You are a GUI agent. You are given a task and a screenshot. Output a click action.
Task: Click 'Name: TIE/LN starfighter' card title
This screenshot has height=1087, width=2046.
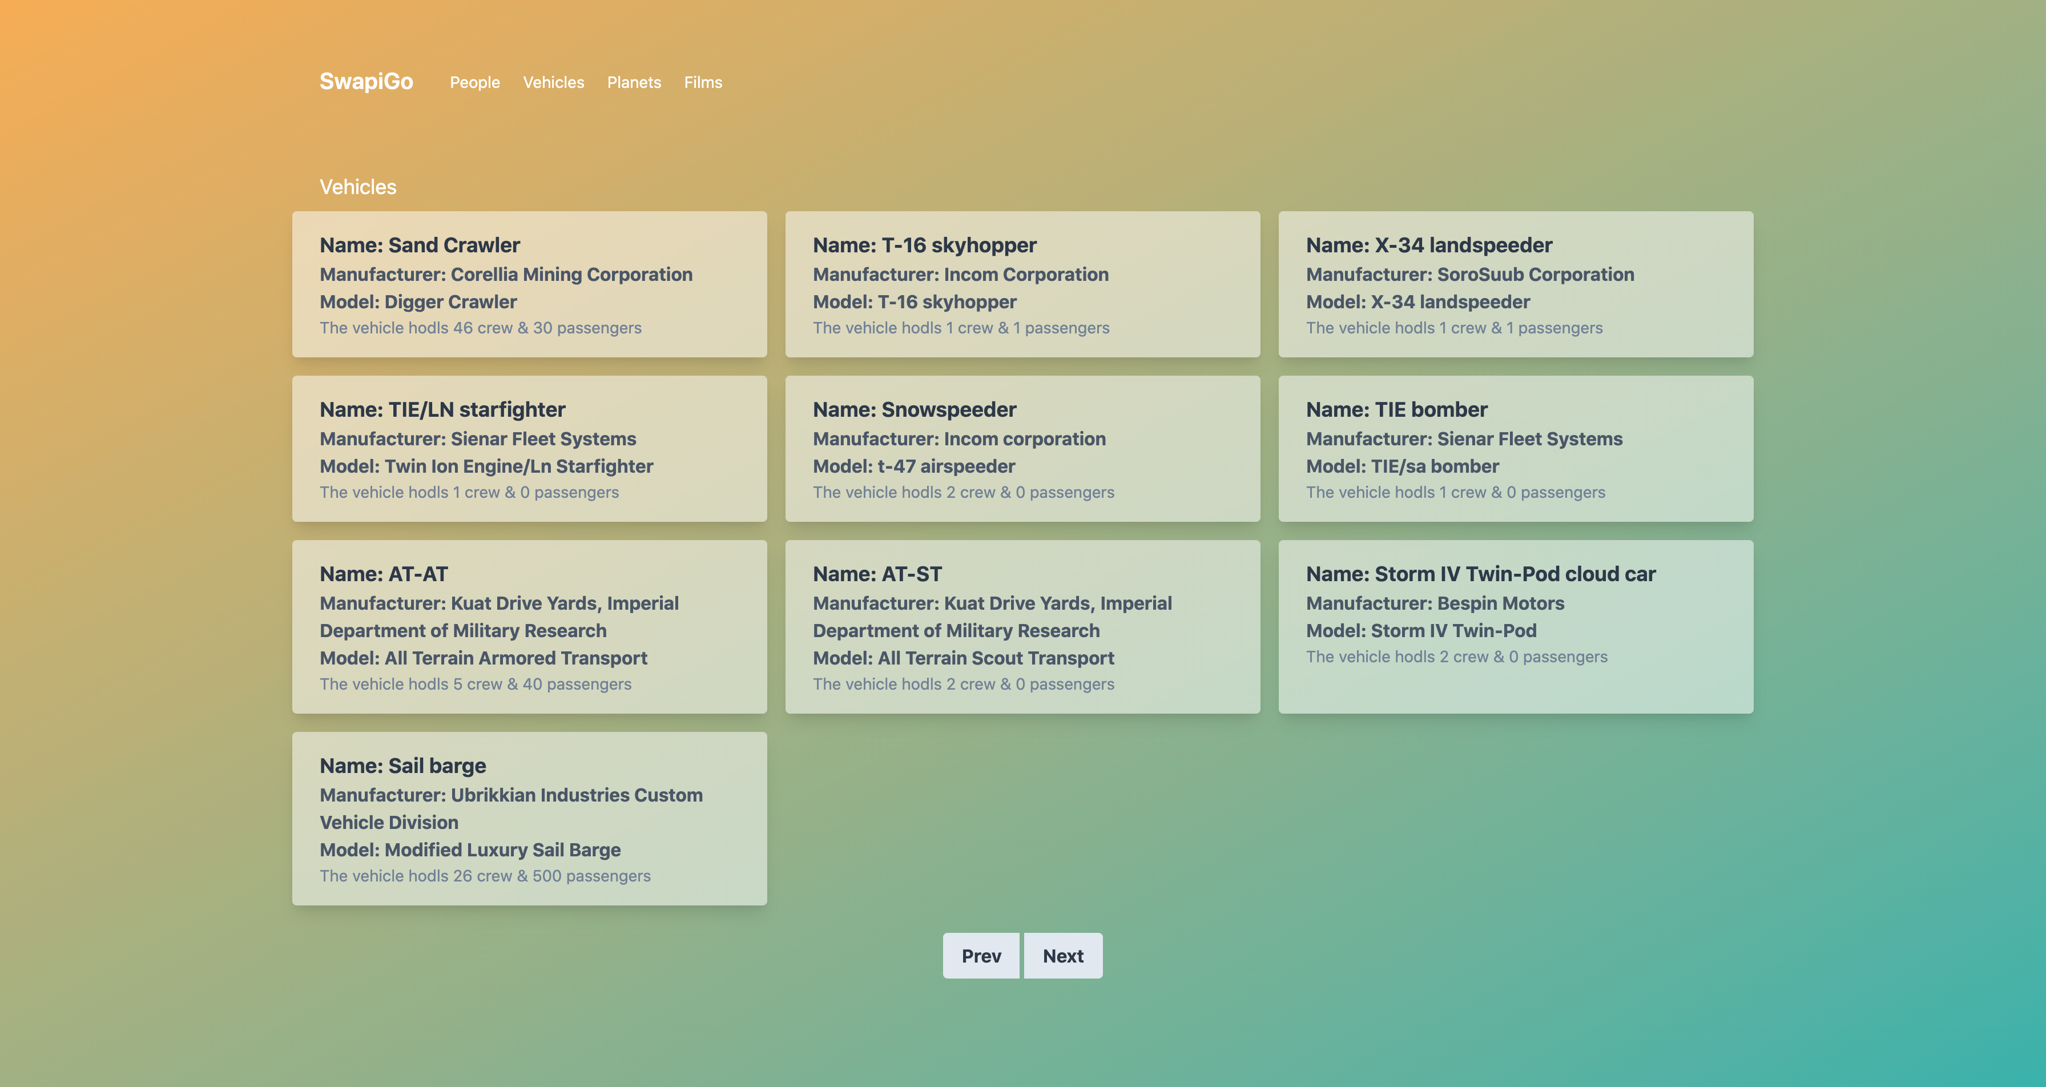pos(442,409)
